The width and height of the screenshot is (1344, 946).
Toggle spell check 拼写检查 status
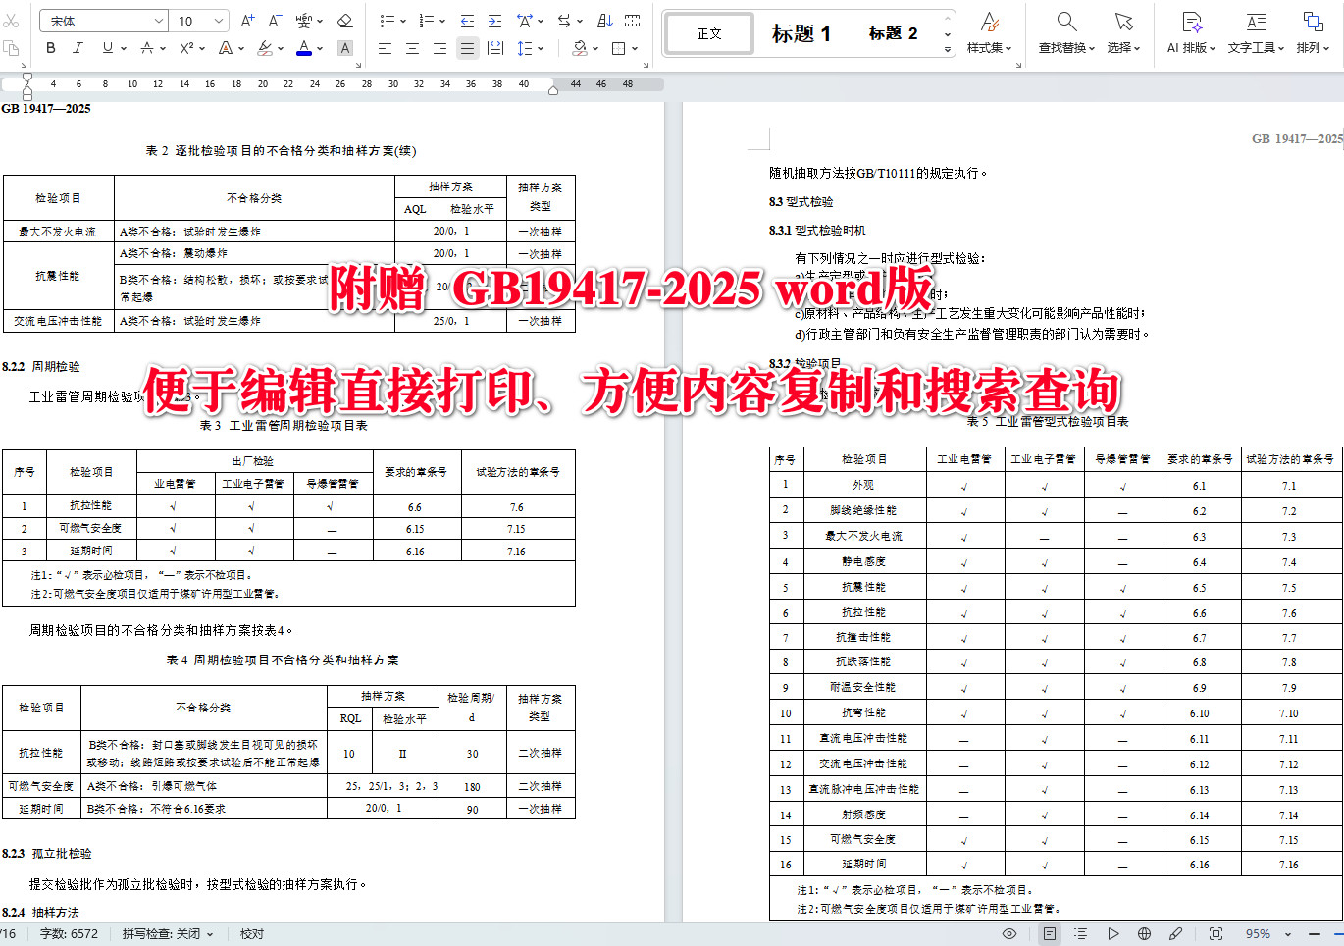(168, 934)
